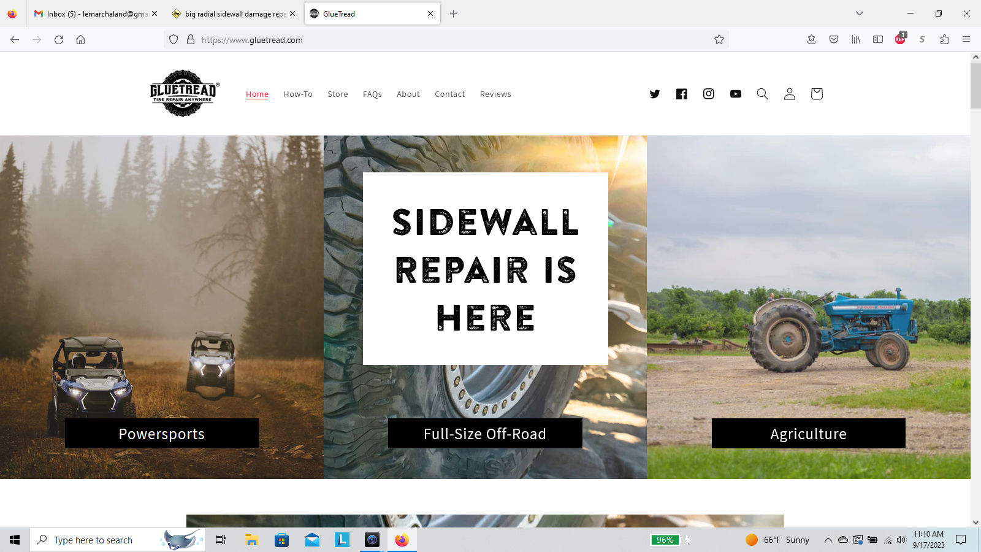
Task: Show hidden system tray icons
Action: click(x=828, y=540)
